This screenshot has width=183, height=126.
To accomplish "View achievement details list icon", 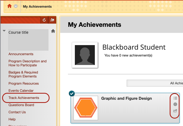I will (x=175, y=98).
